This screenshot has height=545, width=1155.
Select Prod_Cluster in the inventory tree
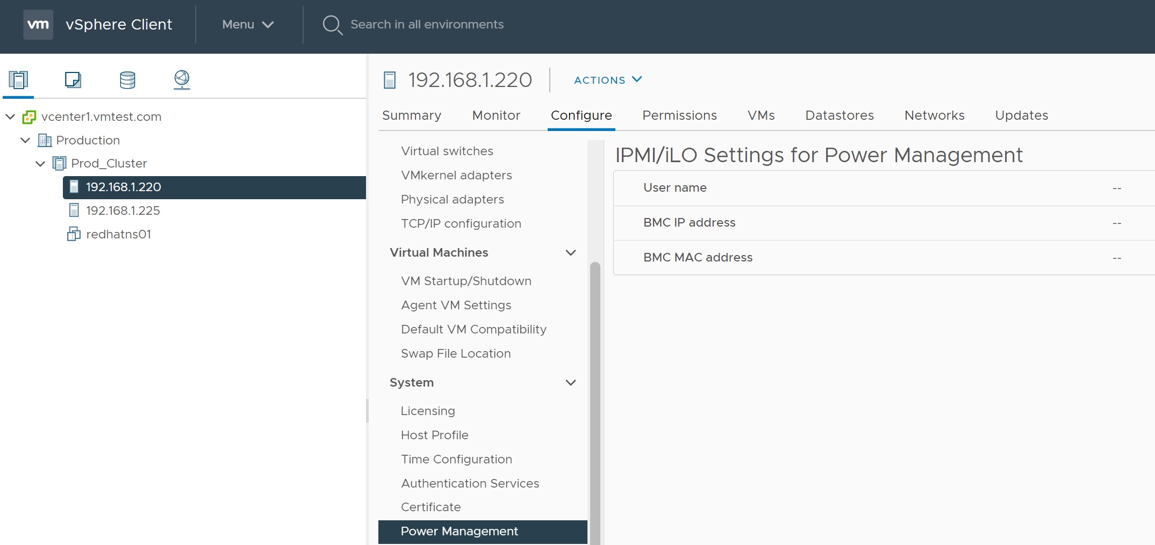(109, 163)
